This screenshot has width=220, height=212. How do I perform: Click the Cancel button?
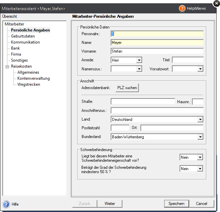(x=202, y=204)
